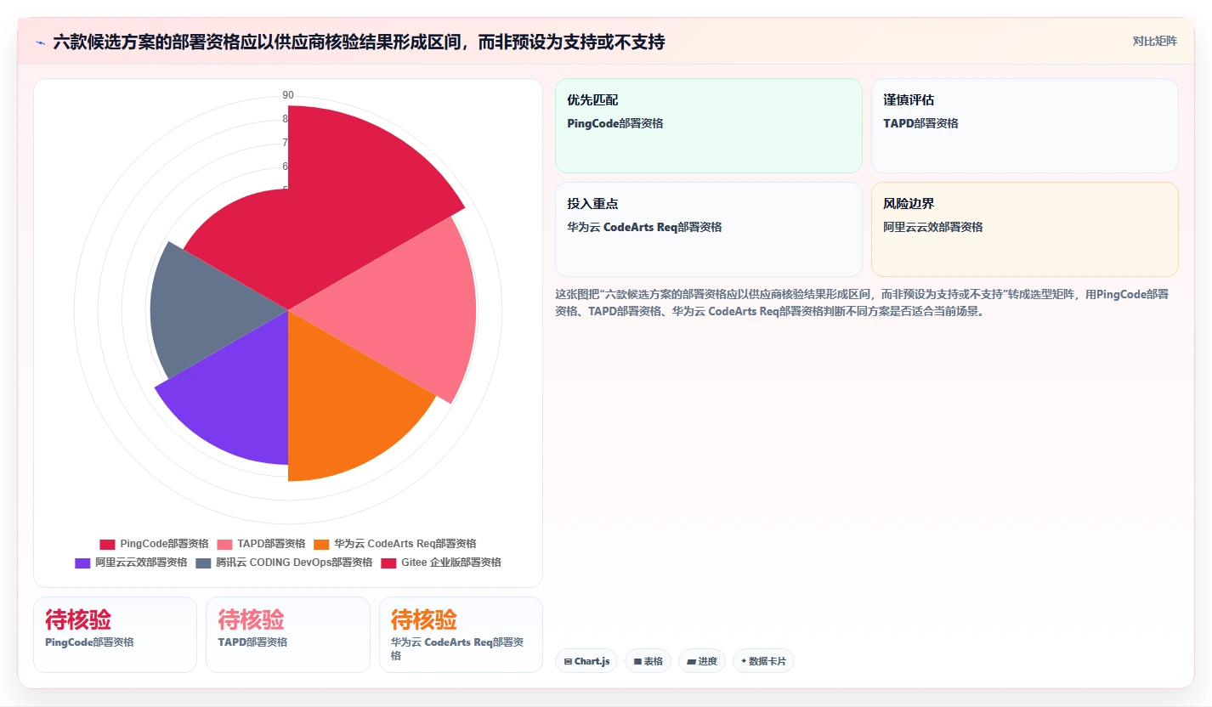Screen dimensions: 1212x707
Task: Click the 对比矩阵 label in header
Action: 1154,41
